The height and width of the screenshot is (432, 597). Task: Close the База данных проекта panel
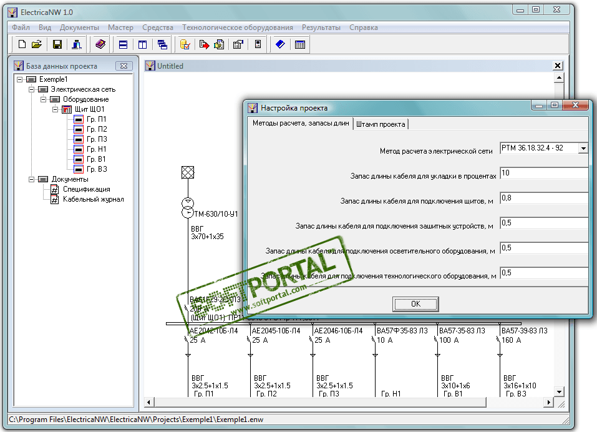[124, 66]
